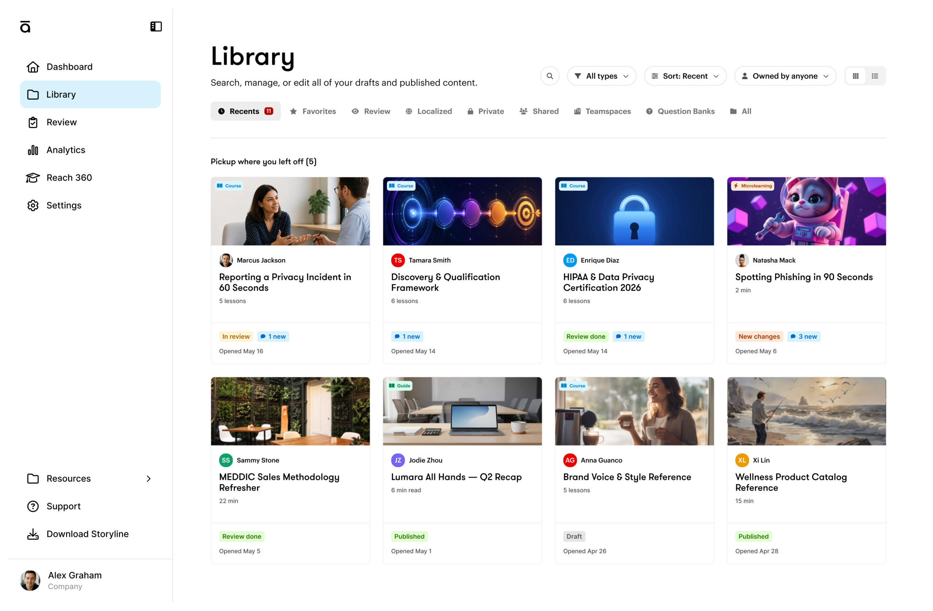
Task: Open the Sort: Recent dropdown
Action: (685, 76)
